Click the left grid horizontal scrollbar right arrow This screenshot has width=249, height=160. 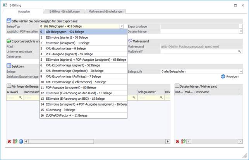[x=168, y=141]
